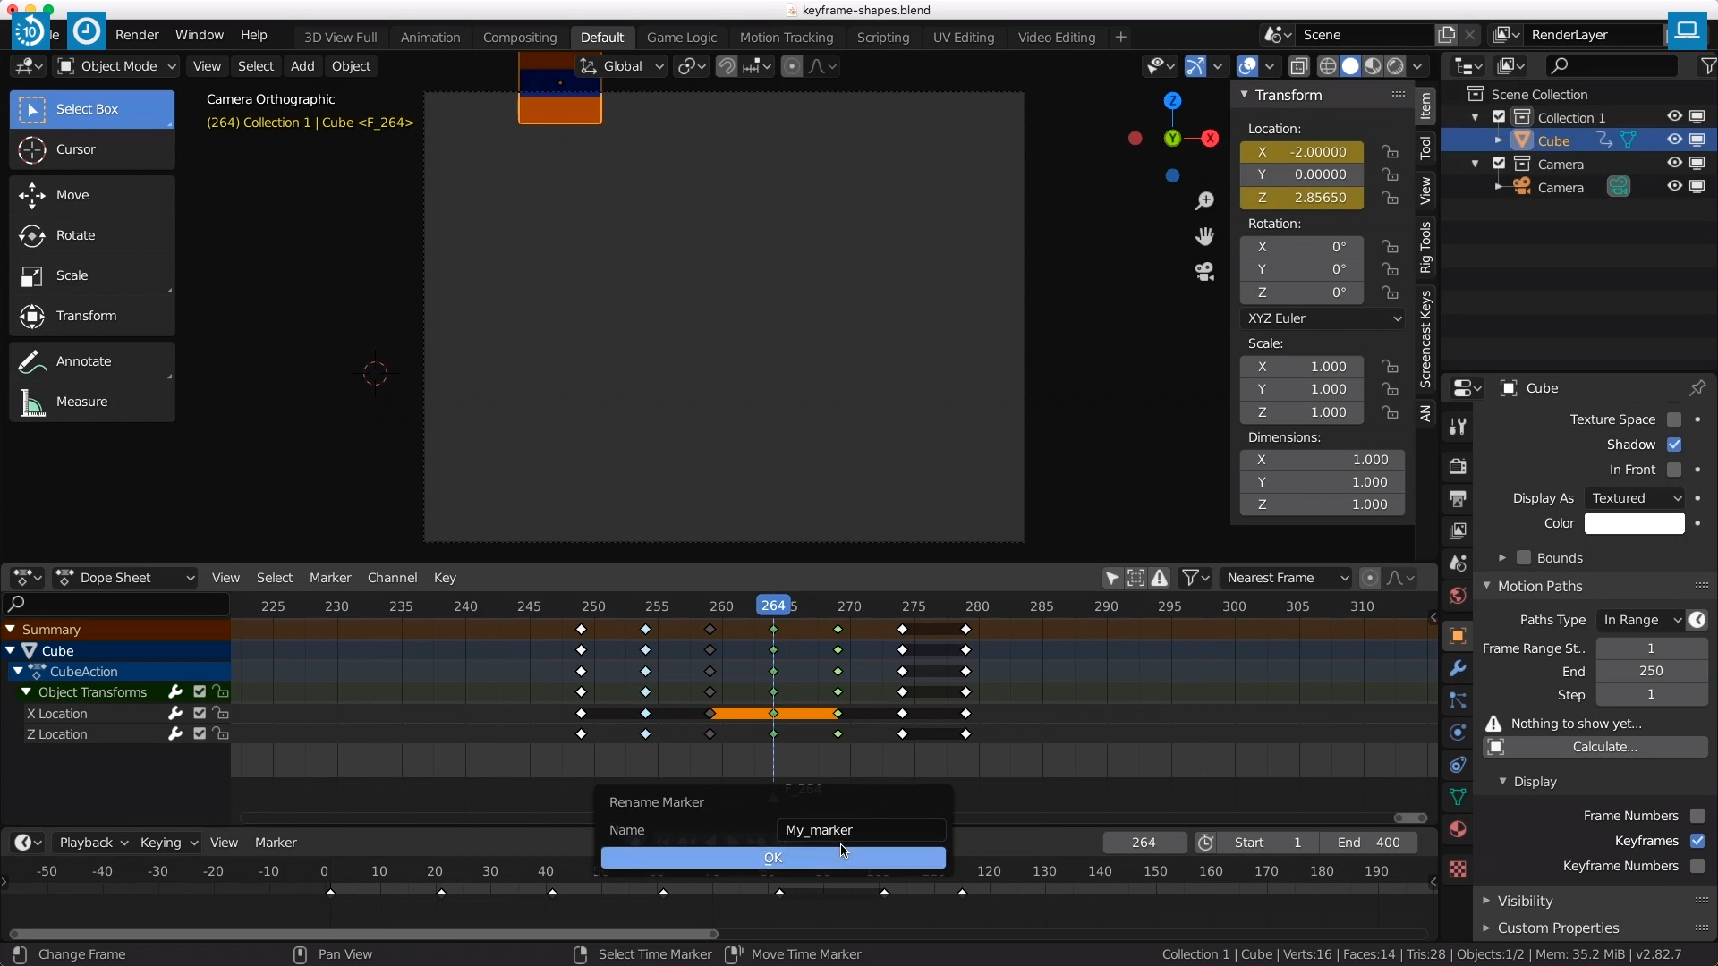Image resolution: width=1718 pixels, height=966 pixels.
Task: Open the XYZ Euler rotation dropdown
Action: [1323, 318]
